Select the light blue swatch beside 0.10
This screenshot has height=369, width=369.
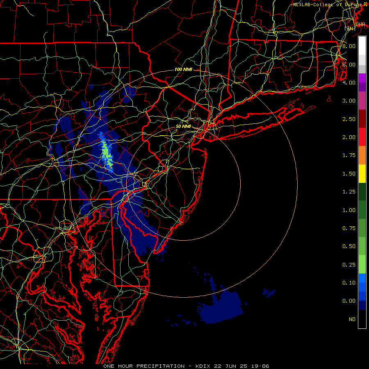tap(362, 278)
